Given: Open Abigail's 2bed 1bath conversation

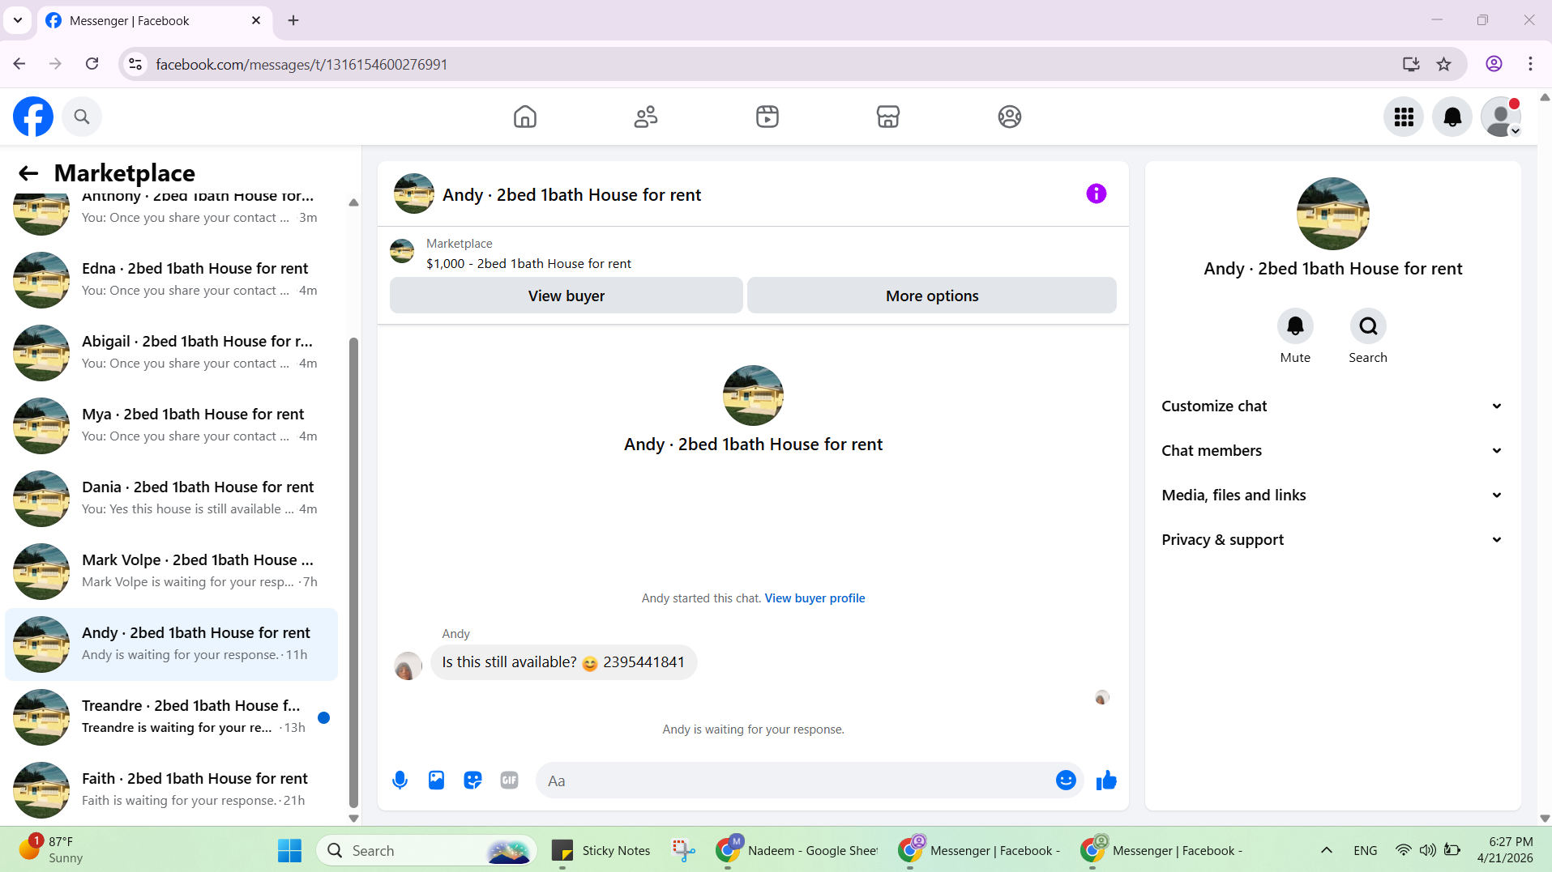Looking at the screenshot, I should pos(171,353).
